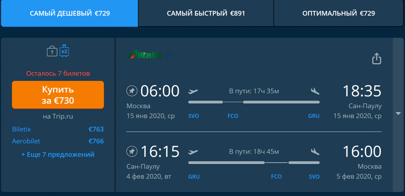Viewport: 405px width, 196px height.
Task: Click the orange "Купить за €730" button
Action: 58,95
